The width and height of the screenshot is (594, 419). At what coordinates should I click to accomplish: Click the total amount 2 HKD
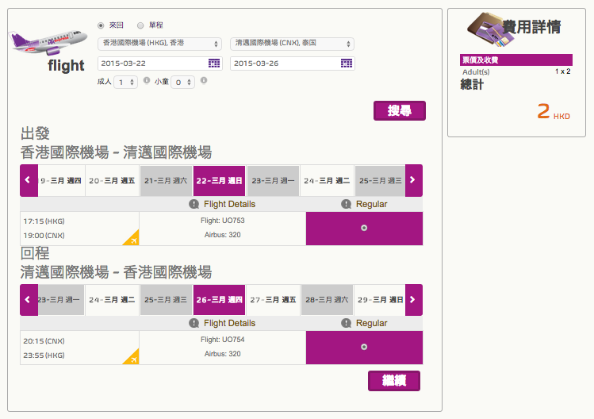[554, 112]
